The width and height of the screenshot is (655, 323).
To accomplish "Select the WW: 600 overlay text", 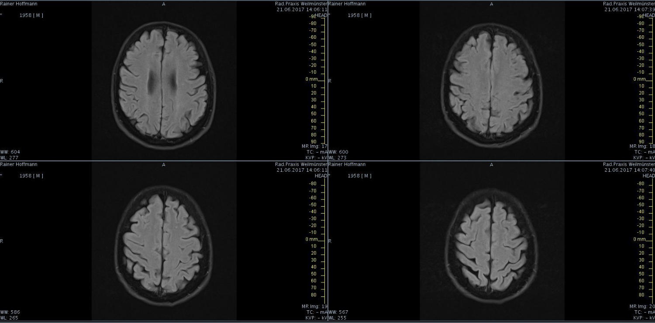I will (x=339, y=152).
